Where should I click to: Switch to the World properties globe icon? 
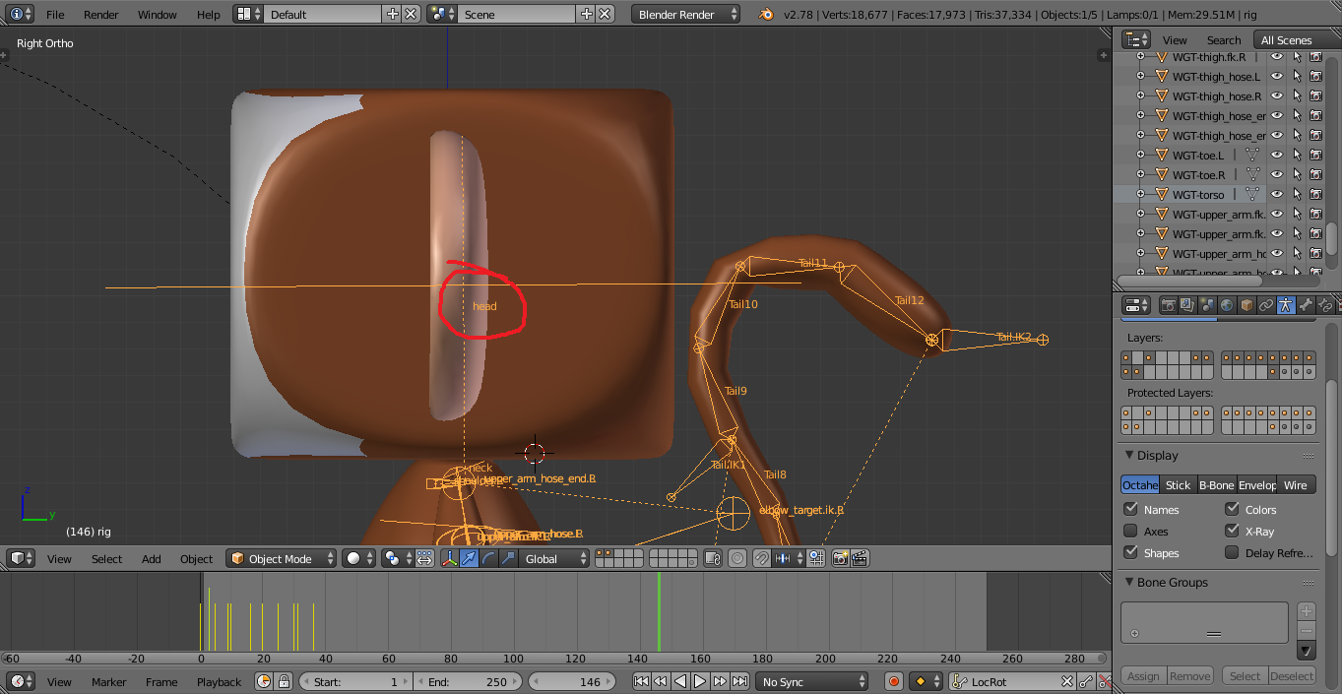point(1227,304)
